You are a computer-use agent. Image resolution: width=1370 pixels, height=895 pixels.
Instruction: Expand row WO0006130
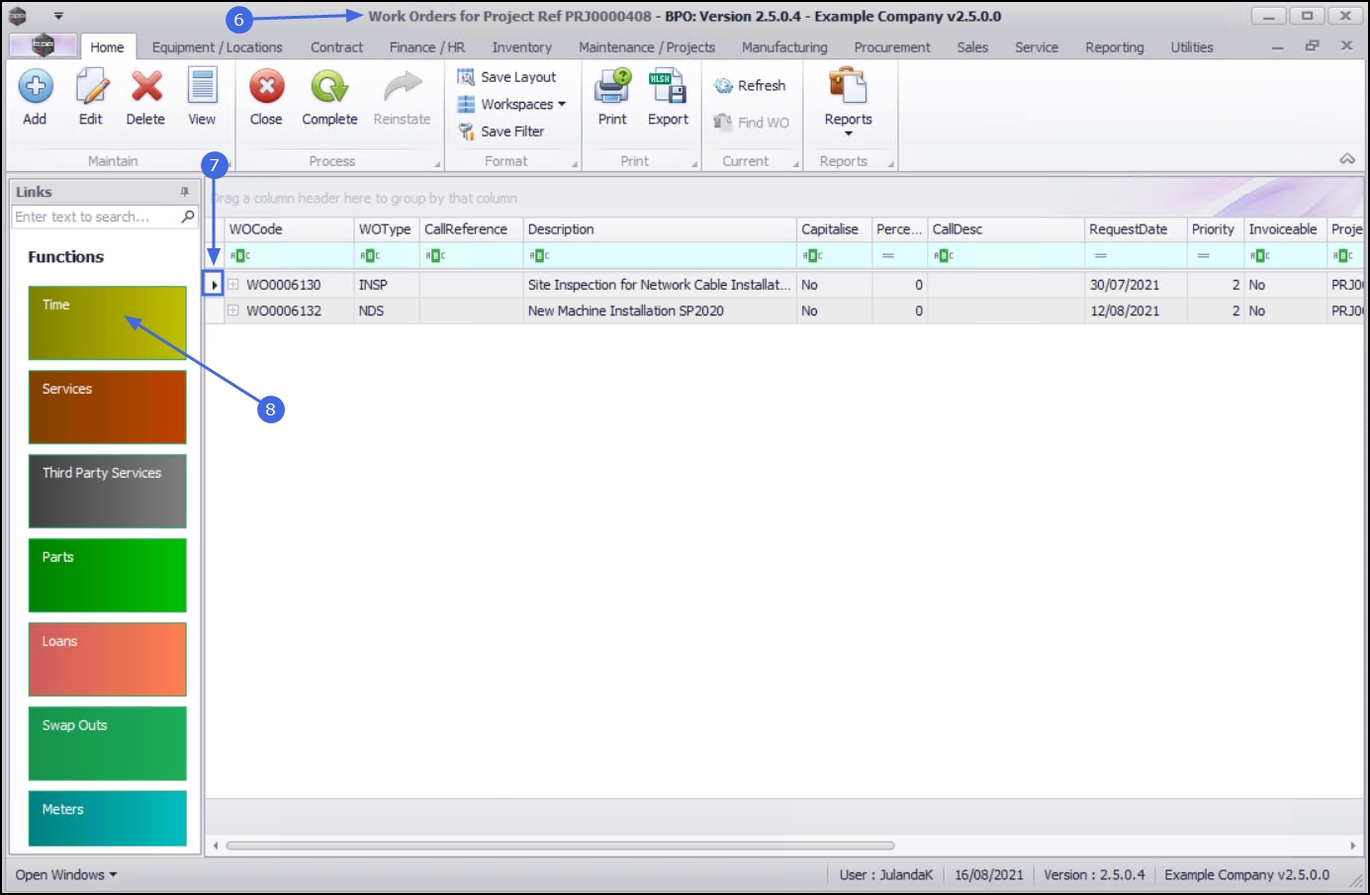(x=233, y=285)
